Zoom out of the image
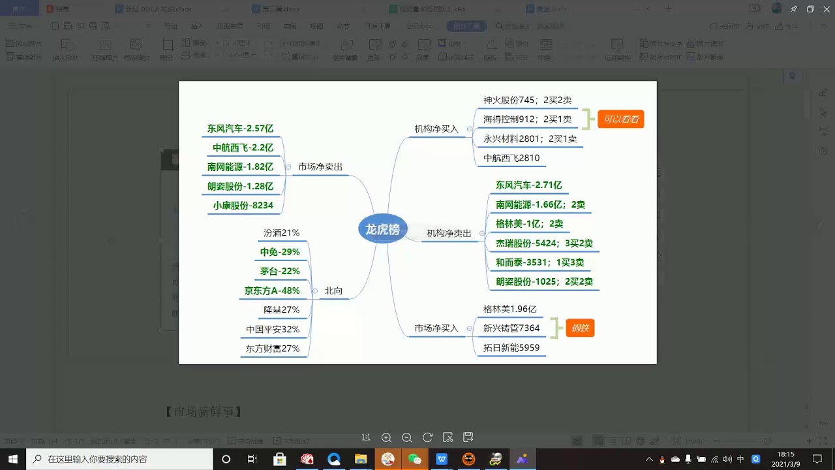The width and height of the screenshot is (835, 470). tap(407, 437)
